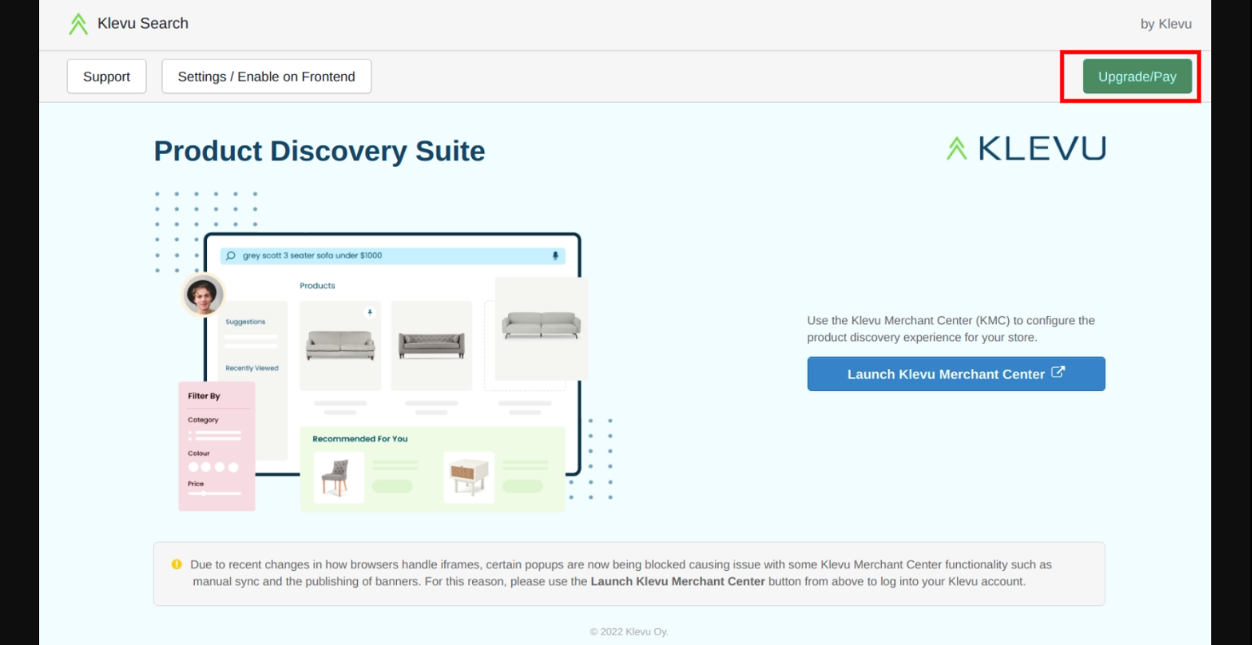This screenshot has width=1252, height=645.
Task: Click the "© 2022 Klevu Oy." footer text
Action: click(629, 631)
